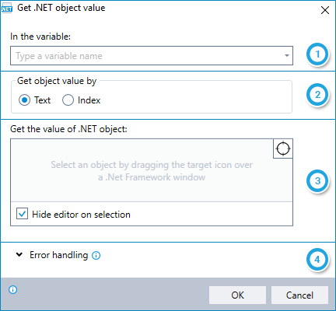The height and width of the screenshot is (311, 336).
Task: Uncheck Hide editor on selection
Action: pos(22,214)
